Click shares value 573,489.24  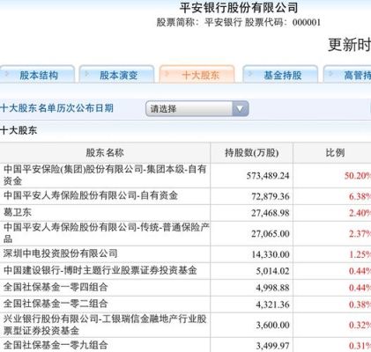click(268, 176)
